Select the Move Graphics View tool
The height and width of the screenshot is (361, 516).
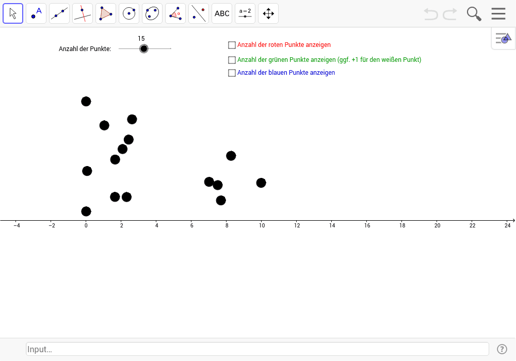[268, 13]
